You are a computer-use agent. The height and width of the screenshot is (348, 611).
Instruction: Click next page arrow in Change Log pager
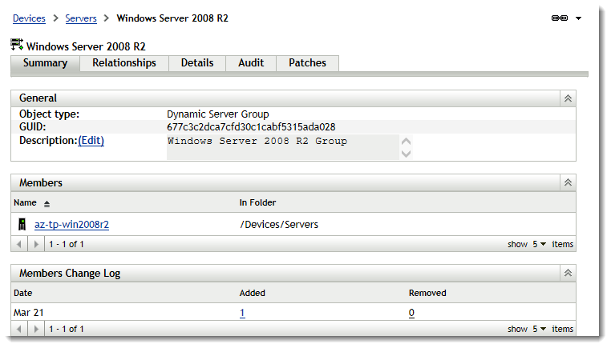pyautogui.click(x=37, y=329)
